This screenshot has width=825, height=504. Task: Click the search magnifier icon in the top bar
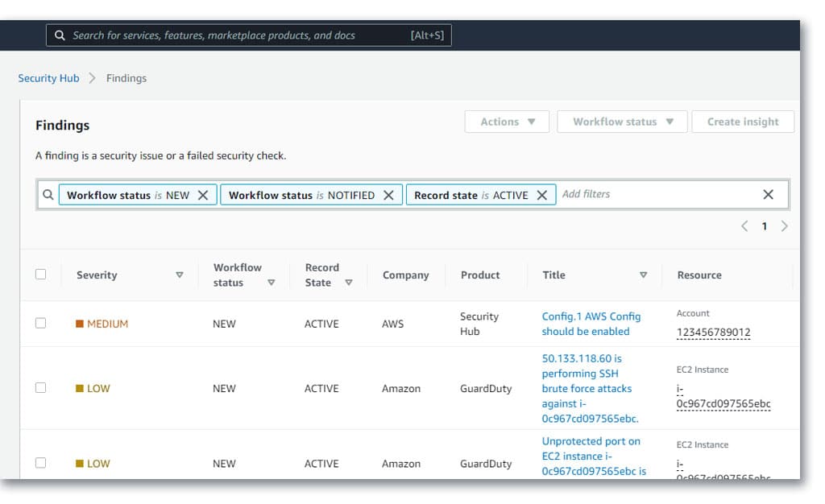(x=60, y=35)
